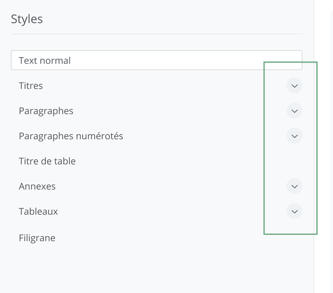This screenshot has height=293, width=333.
Task: Select the Paragraphes style label
Action: [46, 111]
